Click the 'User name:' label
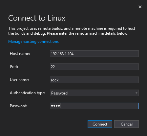Viewport: 147px width, 136px height. coord(19,80)
